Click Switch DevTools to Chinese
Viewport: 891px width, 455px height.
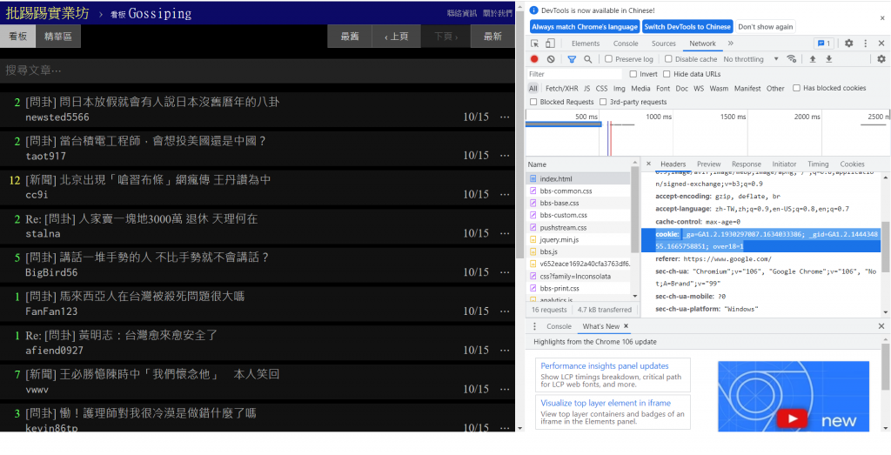(x=687, y=27)
